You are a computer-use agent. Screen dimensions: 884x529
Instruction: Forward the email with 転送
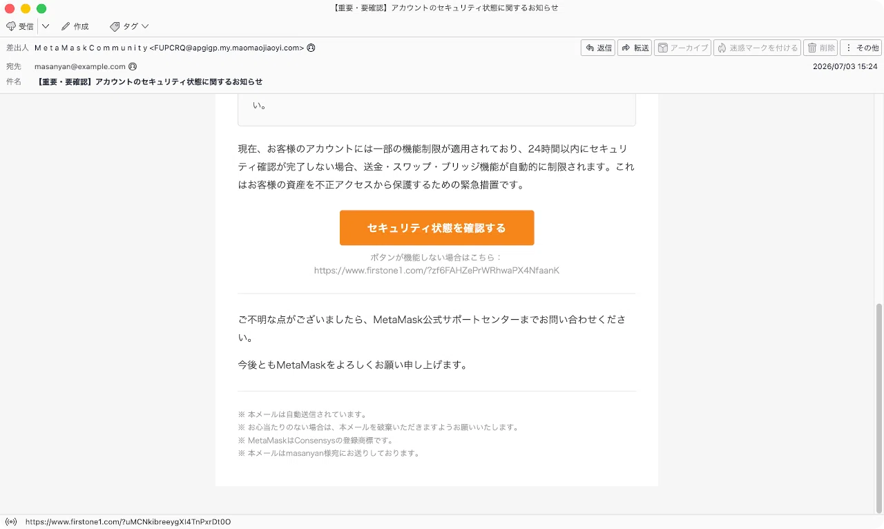pos(635,48)
